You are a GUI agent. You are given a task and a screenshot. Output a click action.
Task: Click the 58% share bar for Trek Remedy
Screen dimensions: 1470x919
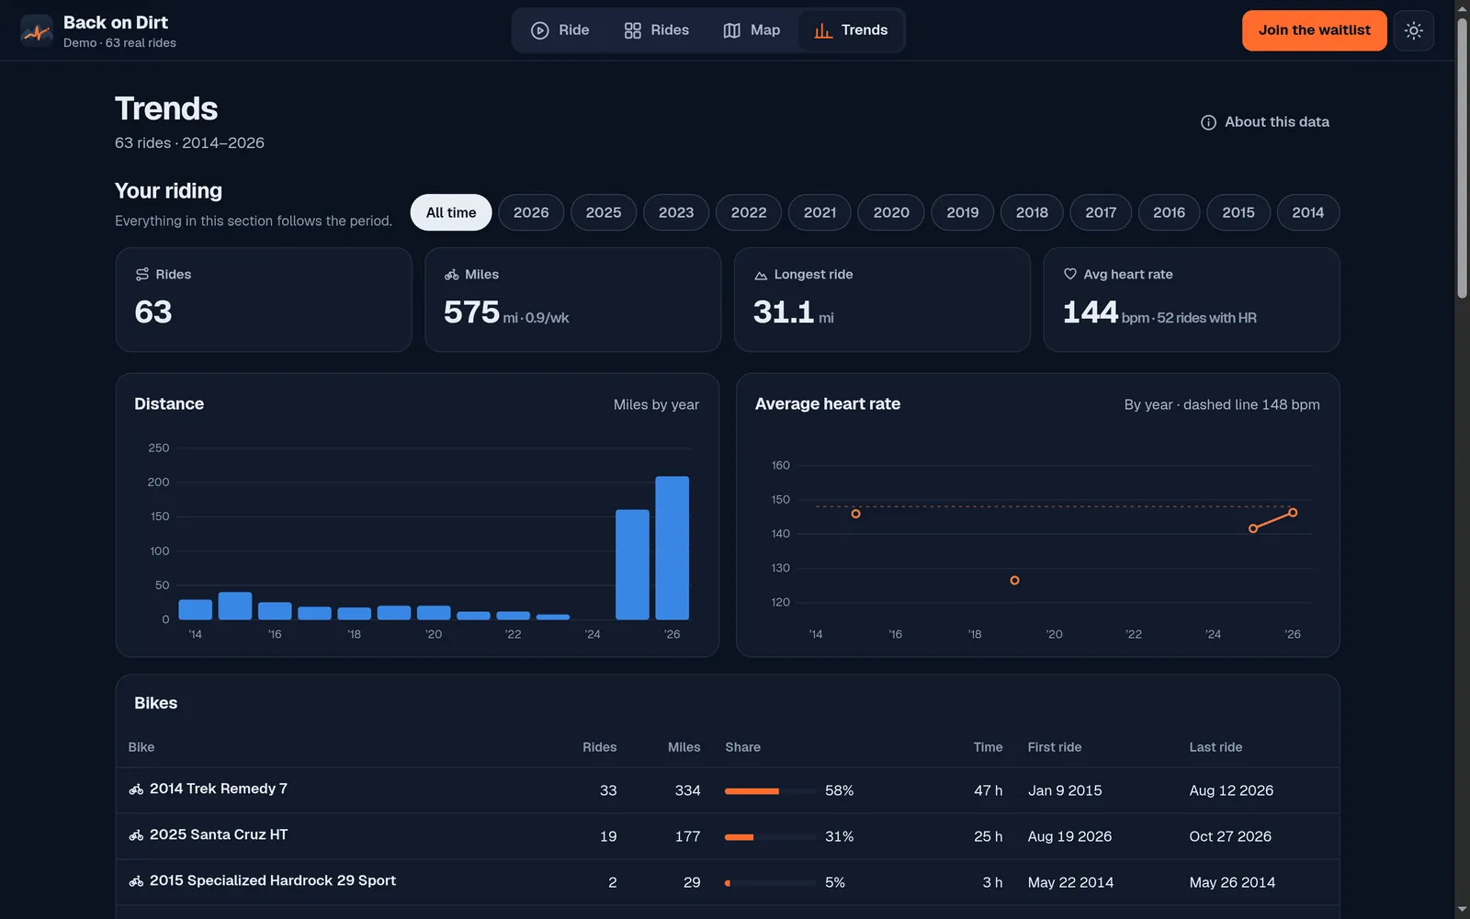[x=770, y=790]
